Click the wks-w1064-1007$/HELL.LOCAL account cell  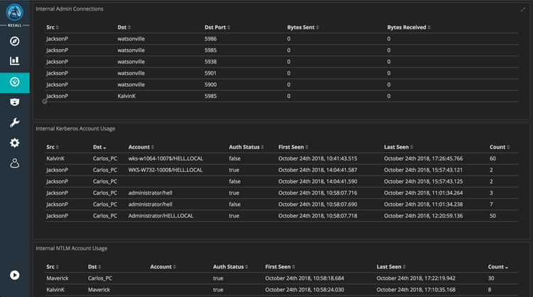click(x=165, y=158)
